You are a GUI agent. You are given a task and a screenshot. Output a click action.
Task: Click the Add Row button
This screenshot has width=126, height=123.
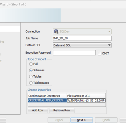coord(38,110)
